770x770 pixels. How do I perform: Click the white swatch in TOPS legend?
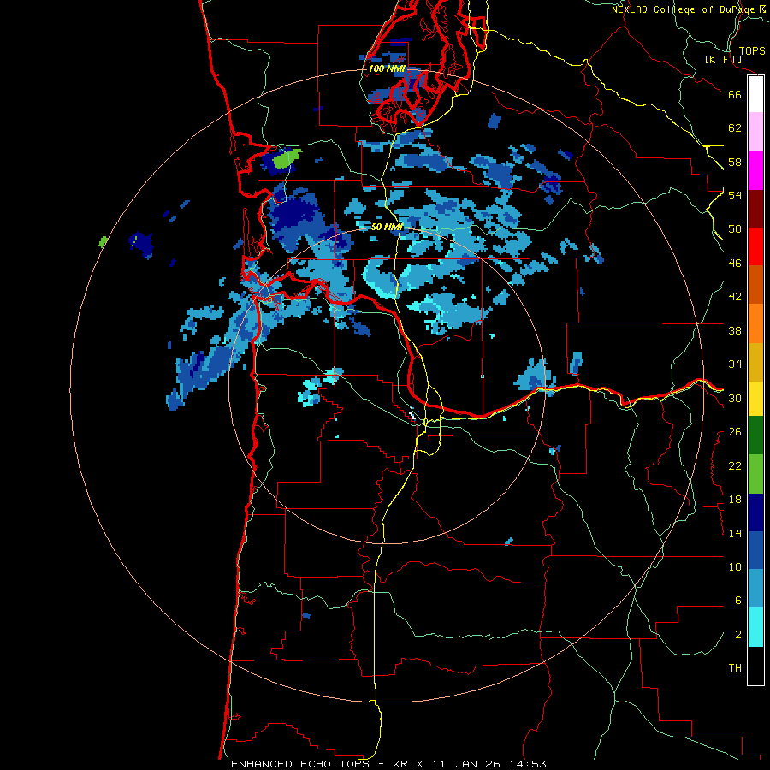755,94
